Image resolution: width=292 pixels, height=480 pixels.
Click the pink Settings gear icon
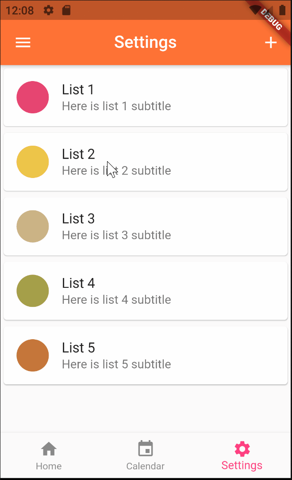point(242,449)
